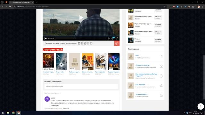Viewport: 205px width, 115px height.
Task: Open the tab search dropdown arrow
Action: pyautogui.click(x=2, y=2)
